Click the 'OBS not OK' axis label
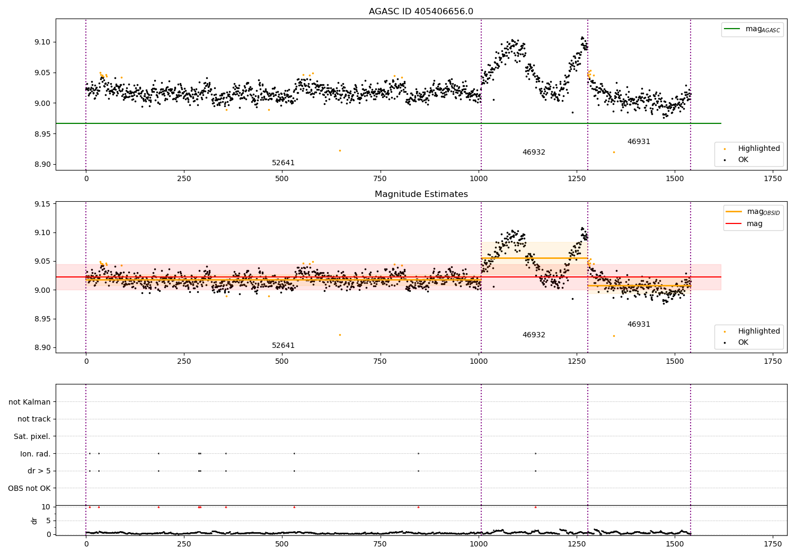This screenshot has height=556, width=795. pyautogui.click(x=30, y=488)
